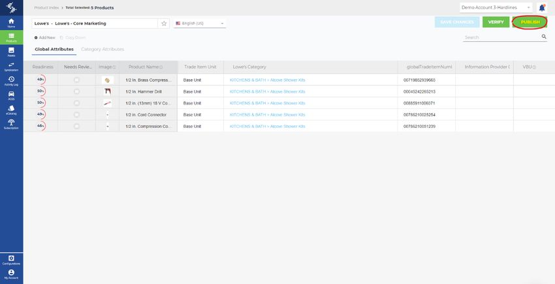Tick Needs Review for Brass Compression row
Image resolution: width=555 pixels, height=284 pixels.
[x=76, y=80]
